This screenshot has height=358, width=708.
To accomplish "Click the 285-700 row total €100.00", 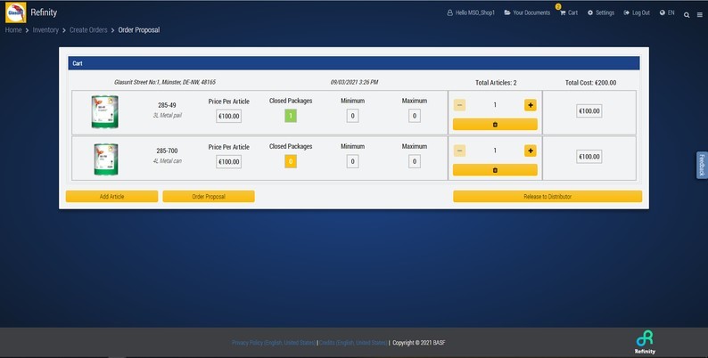I will pos(589,157).
